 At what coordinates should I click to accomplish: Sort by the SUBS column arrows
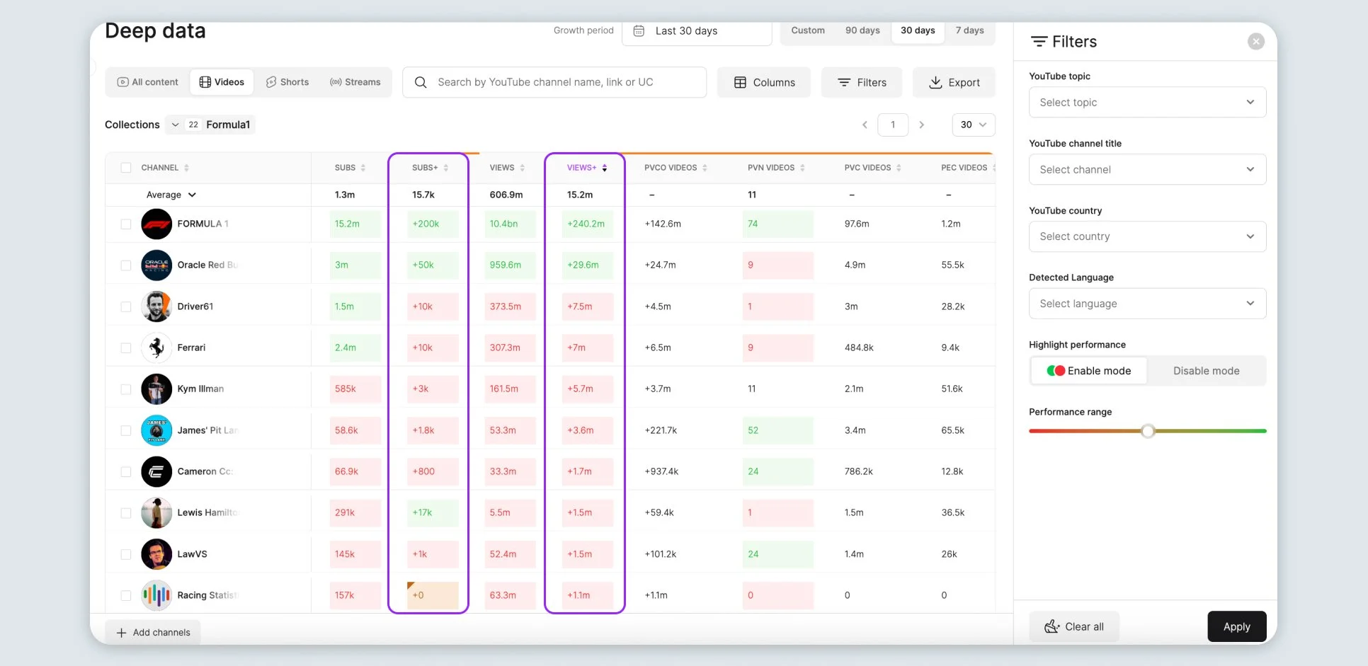tap(363, 168)
